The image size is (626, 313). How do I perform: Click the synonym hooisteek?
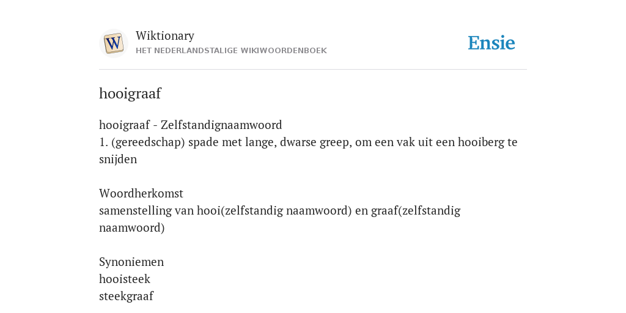125,279
